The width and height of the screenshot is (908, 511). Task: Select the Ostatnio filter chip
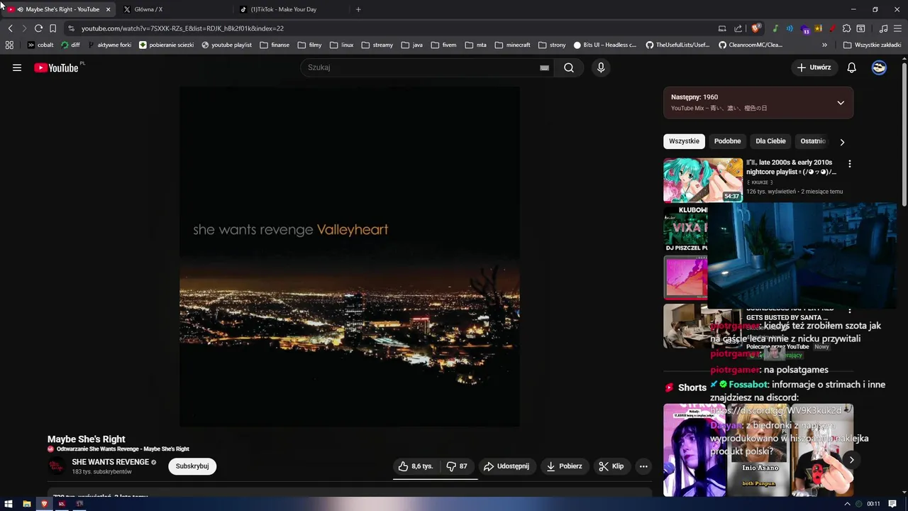click(813, 141)
